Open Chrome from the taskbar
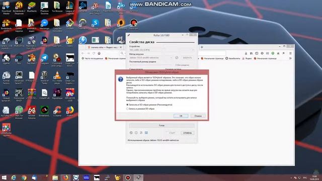Screen dimensions: 322x181 (x=24, y=177)
